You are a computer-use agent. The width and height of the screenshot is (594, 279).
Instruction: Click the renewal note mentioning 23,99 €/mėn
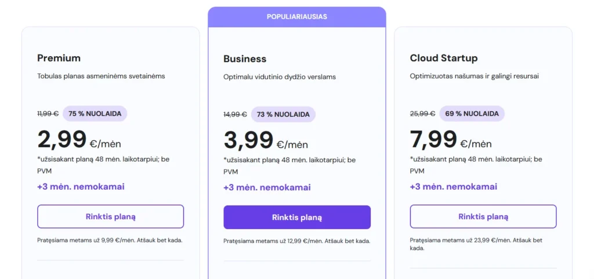tap(476, 244)
